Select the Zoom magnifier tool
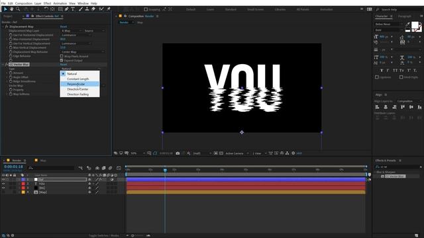The width and height of the screenshot is (424, 238). (18, 9)
